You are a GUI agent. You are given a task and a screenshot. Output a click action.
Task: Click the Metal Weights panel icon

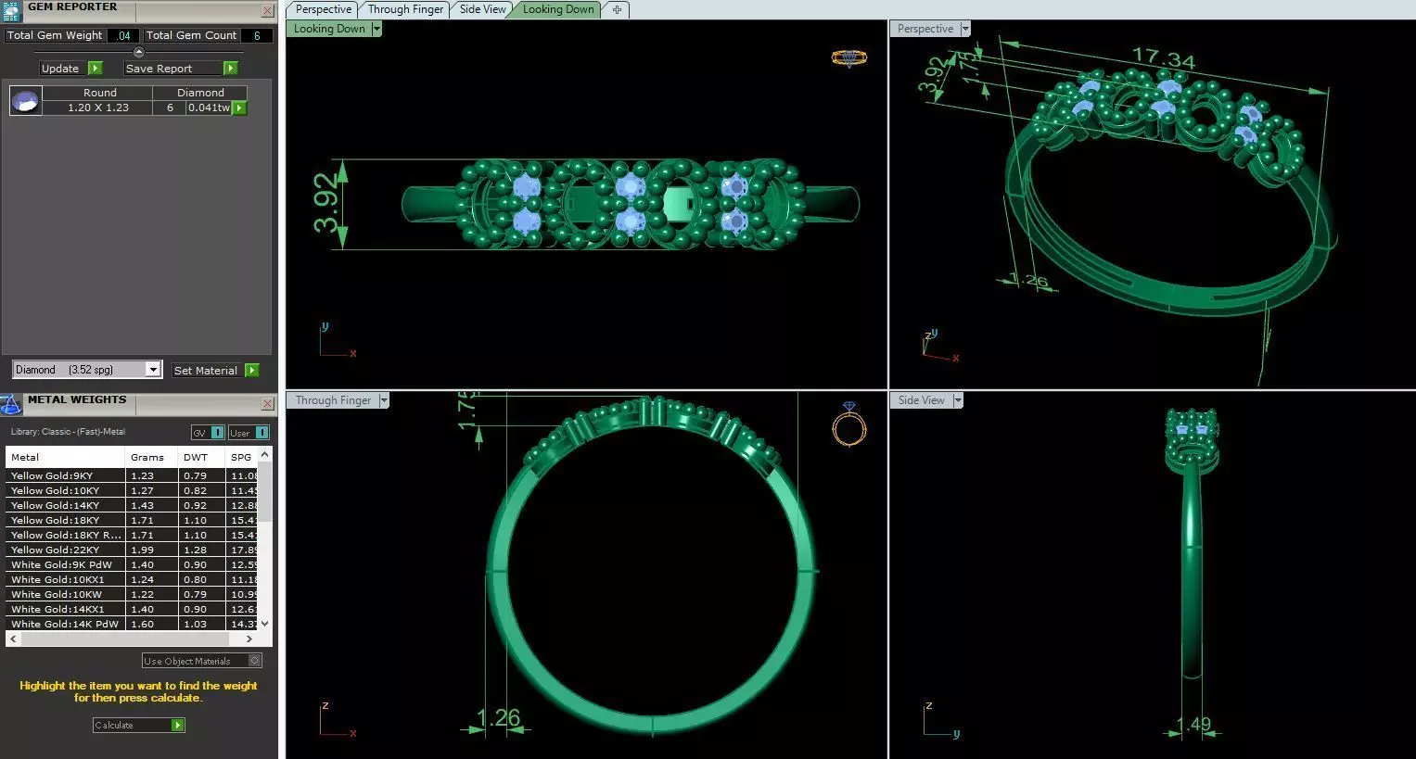[11, 404]
